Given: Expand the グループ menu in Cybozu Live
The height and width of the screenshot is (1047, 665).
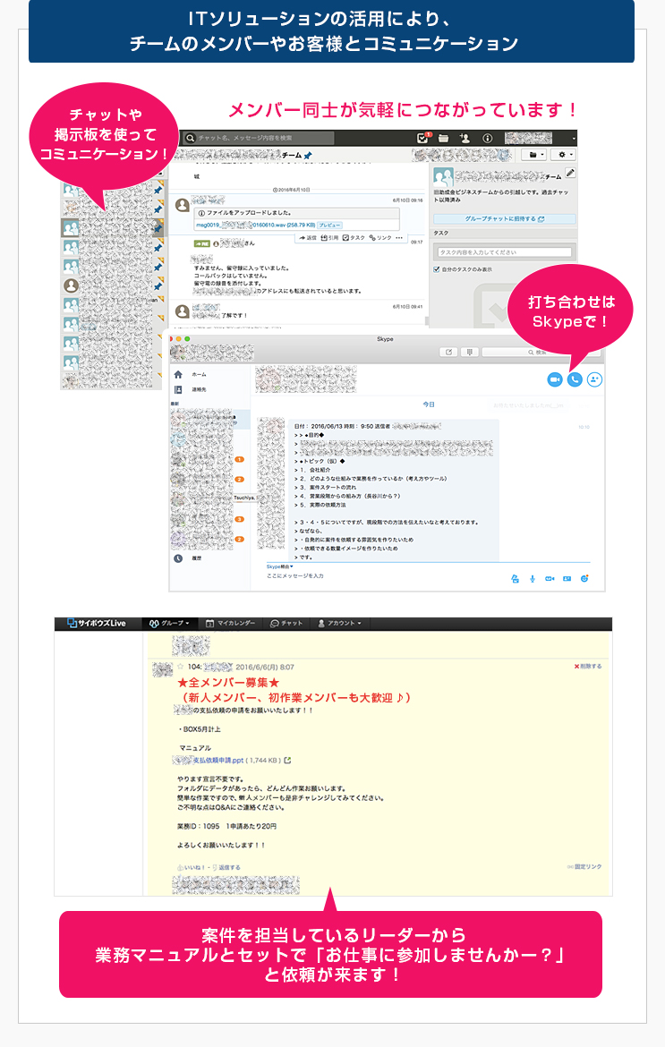Looking at the screenshot, I should 169,623.
